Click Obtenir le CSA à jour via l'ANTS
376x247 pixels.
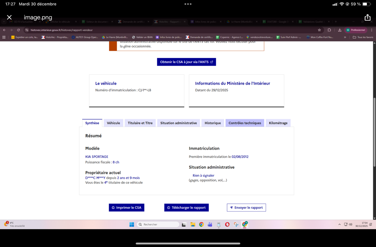pos(186,62)
